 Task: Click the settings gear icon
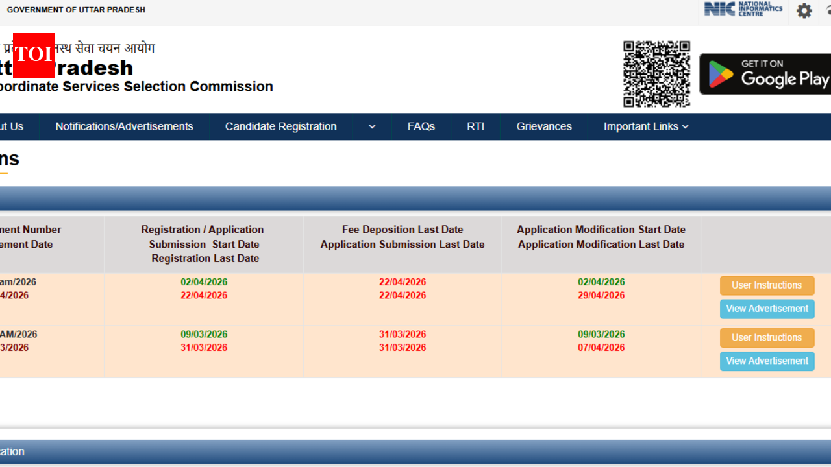click(x=804, y=11)
